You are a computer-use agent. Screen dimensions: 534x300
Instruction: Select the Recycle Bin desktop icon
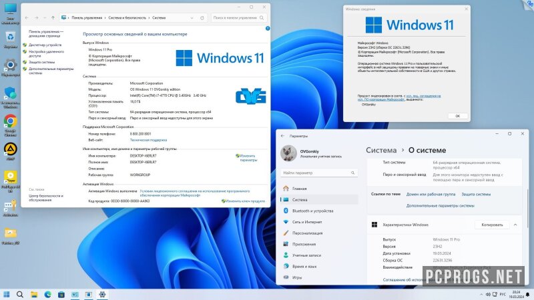(x=10, y=40)
